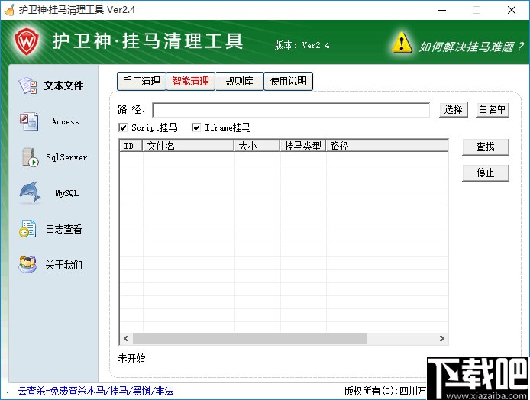The width and height of the screenshot is (530, 400).
Task: Switch to the 使用说明 tab
Action: point(289,81)
